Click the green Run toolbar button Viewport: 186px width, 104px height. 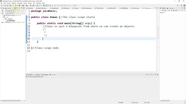[19, 5]
